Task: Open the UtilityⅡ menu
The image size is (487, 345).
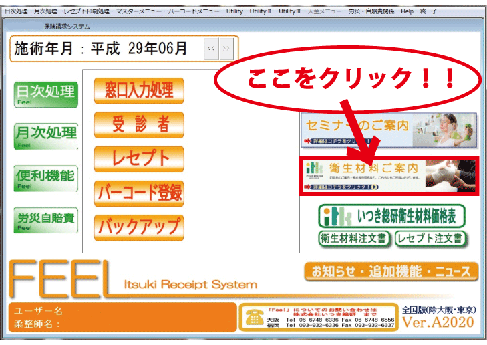Action: tap(261, 11)
